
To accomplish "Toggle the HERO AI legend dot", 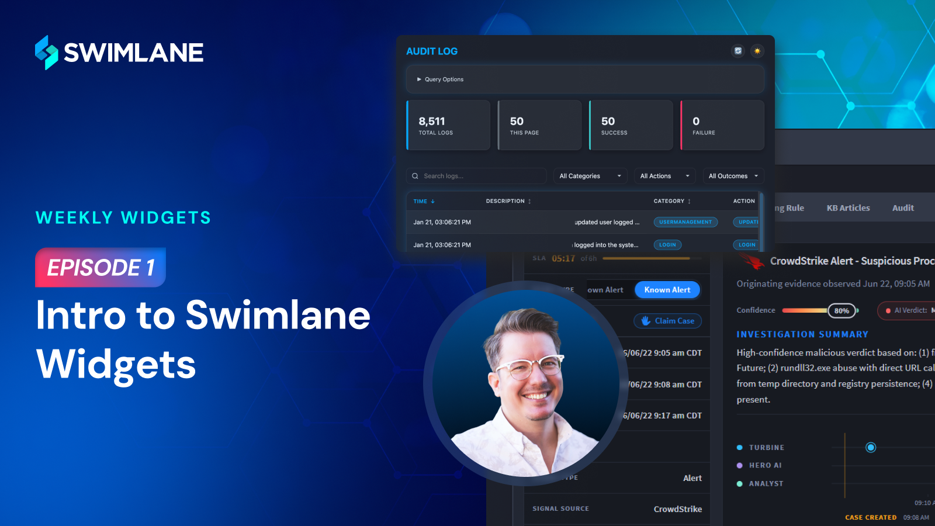I will coord(740,465).
